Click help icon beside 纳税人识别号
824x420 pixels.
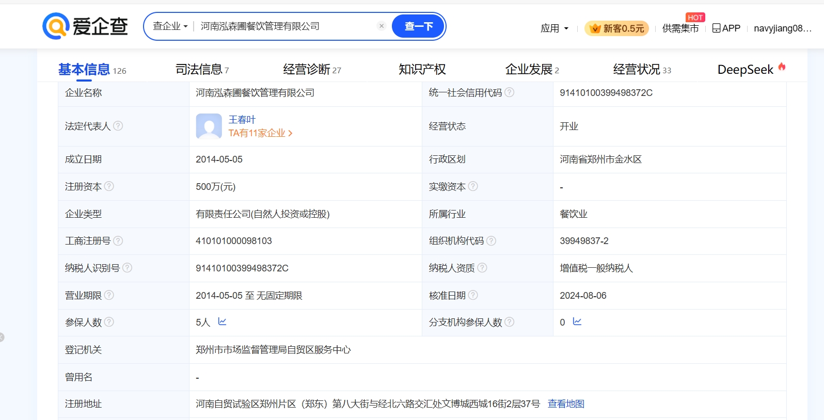pos(127,268)
